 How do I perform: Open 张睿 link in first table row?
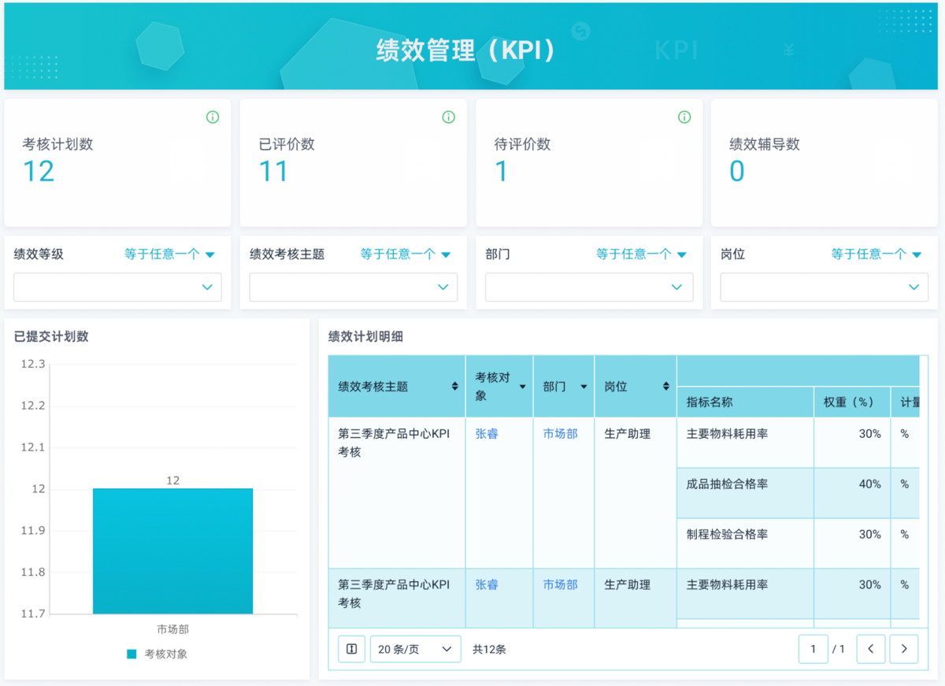pos(487,434)
